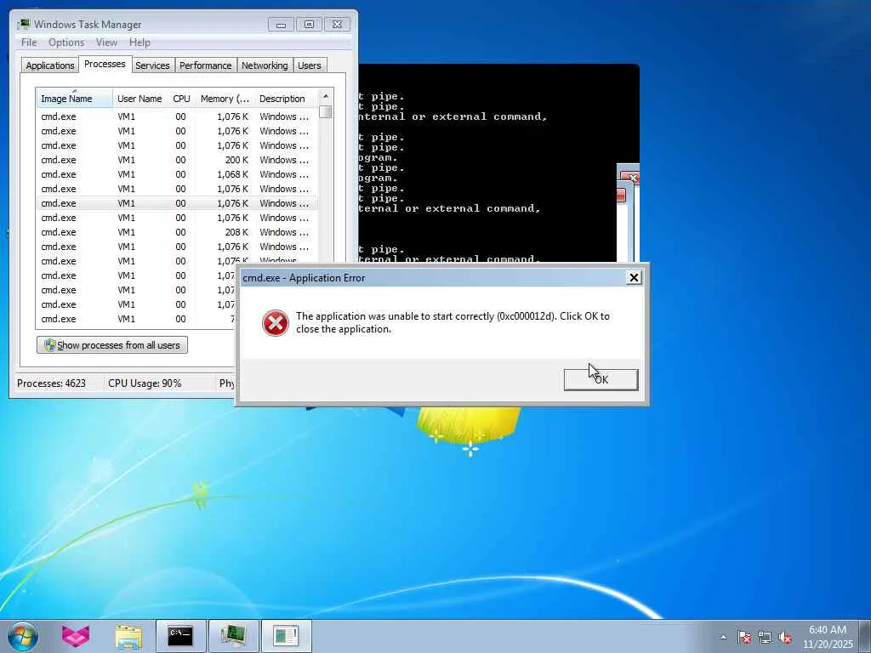The width and height of the screenshot is (871, 653).
Task: Maximize the Task Manager window
Action: point(309,25)
